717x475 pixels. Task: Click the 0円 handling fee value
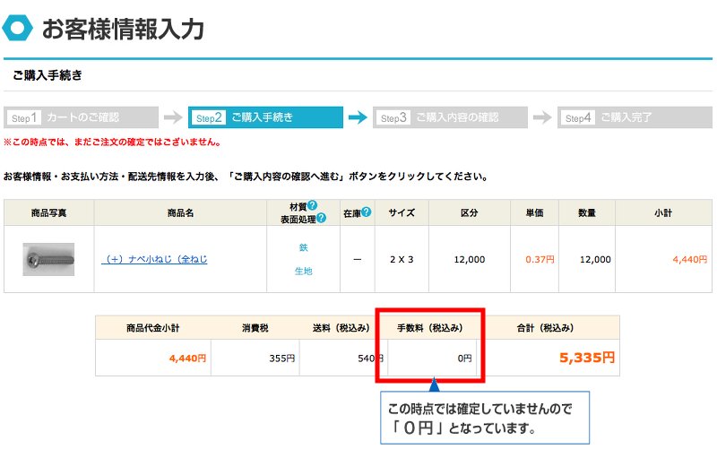(x=464, y=358)
